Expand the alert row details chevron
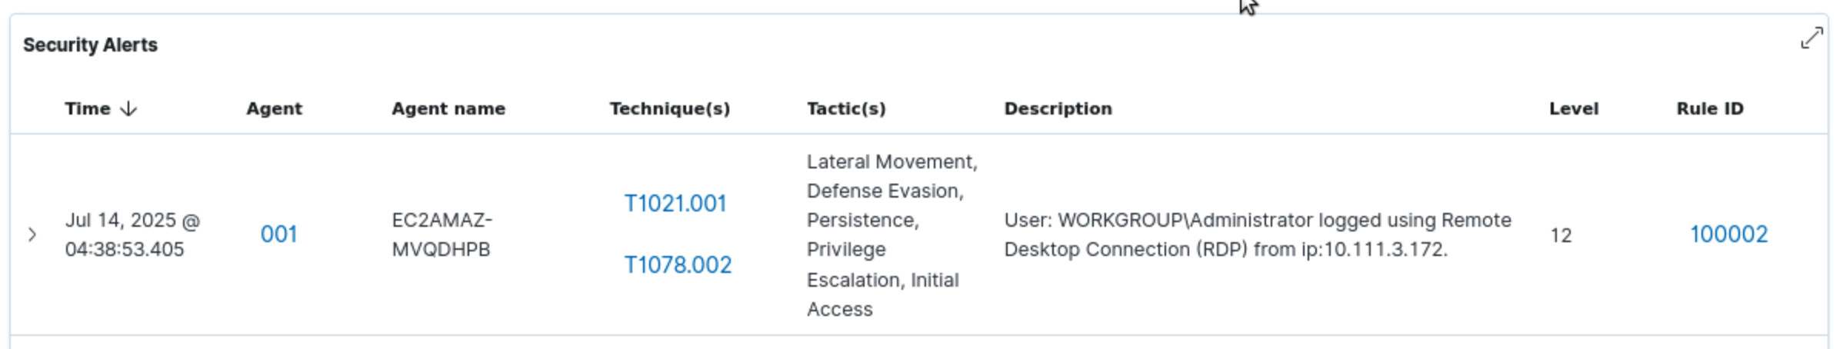The width and height of the screenshot is (1843, 349). 32,234
